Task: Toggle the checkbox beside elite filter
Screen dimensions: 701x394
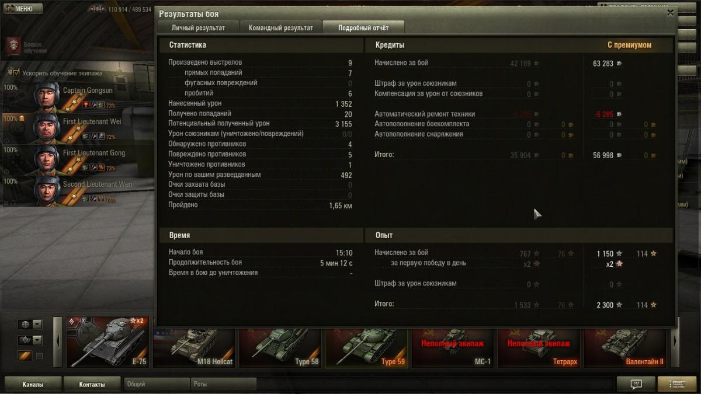Action: click(x=39, y=356)
